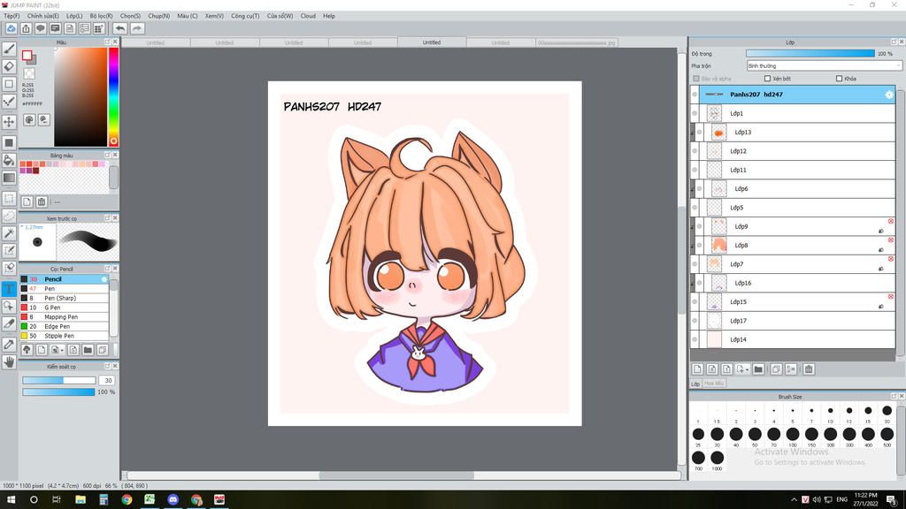Select the Lasso tool
Image resolution: width=906 pixels, height=509 pixels.
tap(9, 216)
